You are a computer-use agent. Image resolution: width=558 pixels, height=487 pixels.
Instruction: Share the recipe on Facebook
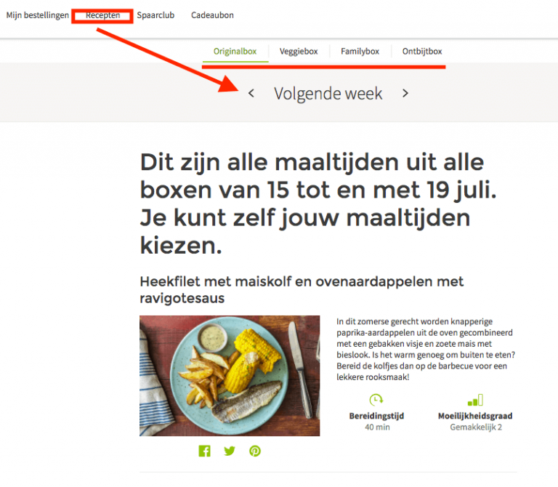click(x=204, y=451)
